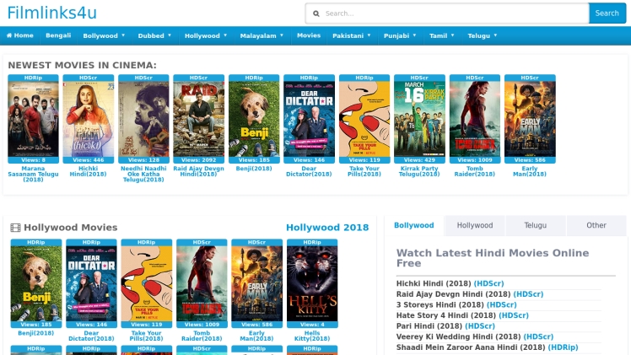The width and height of the screenshot is (631, 355).
Task: Click Needhi Naadhi Oke Katha Telugu(2018) title
Action: click(x=143, y=174)
